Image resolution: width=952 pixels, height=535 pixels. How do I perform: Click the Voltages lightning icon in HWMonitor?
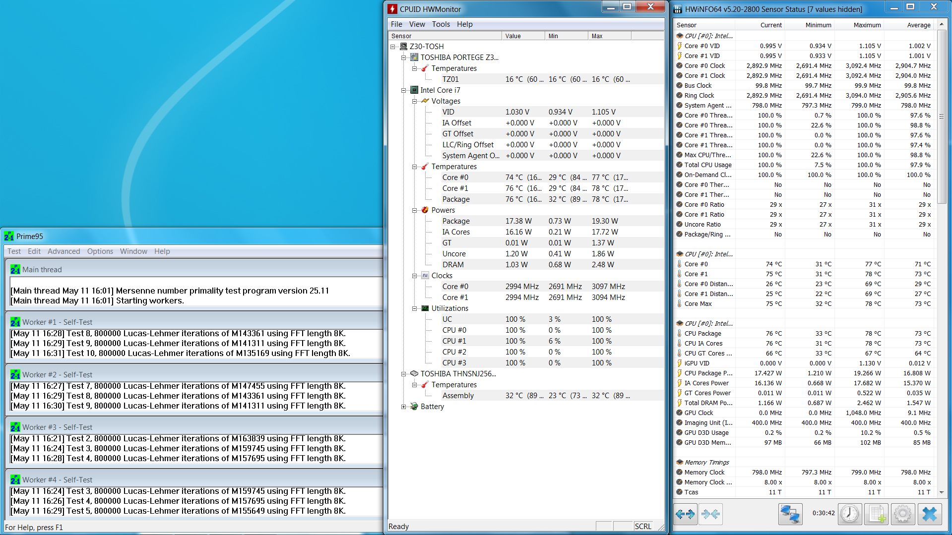tap(425, 101)
